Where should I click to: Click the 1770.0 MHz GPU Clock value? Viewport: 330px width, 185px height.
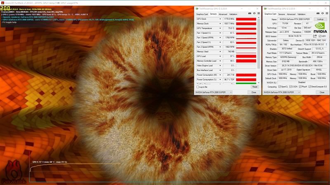(229, 19)
